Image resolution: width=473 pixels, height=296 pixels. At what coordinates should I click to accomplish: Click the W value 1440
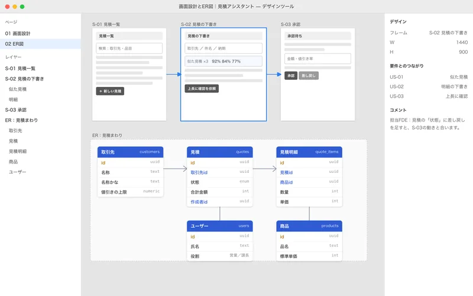(462, 42)
